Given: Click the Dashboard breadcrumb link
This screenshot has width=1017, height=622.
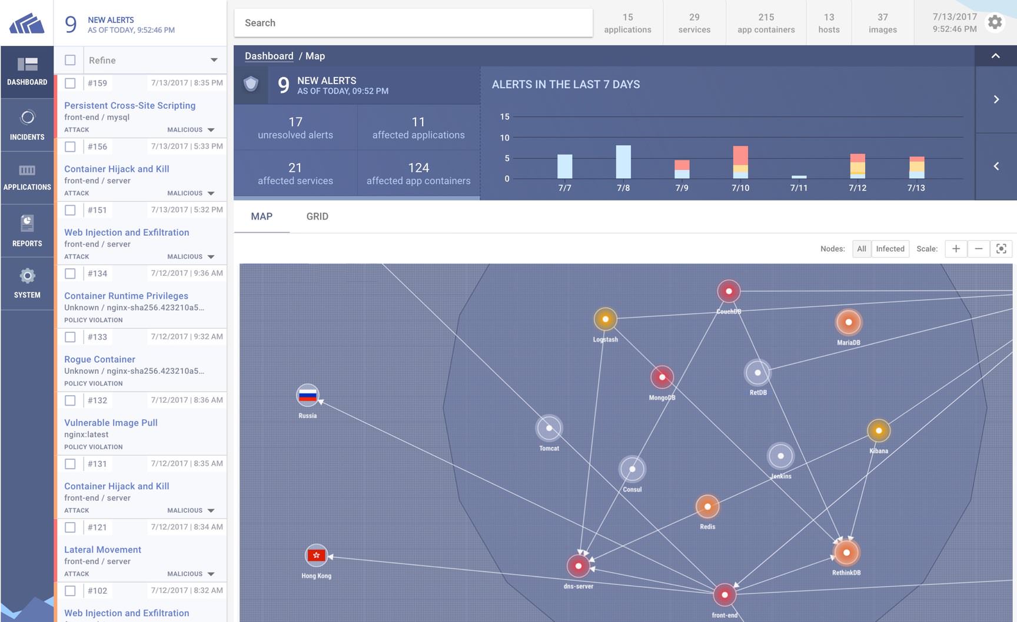Looking at the screenshot, I should (269, 56).
